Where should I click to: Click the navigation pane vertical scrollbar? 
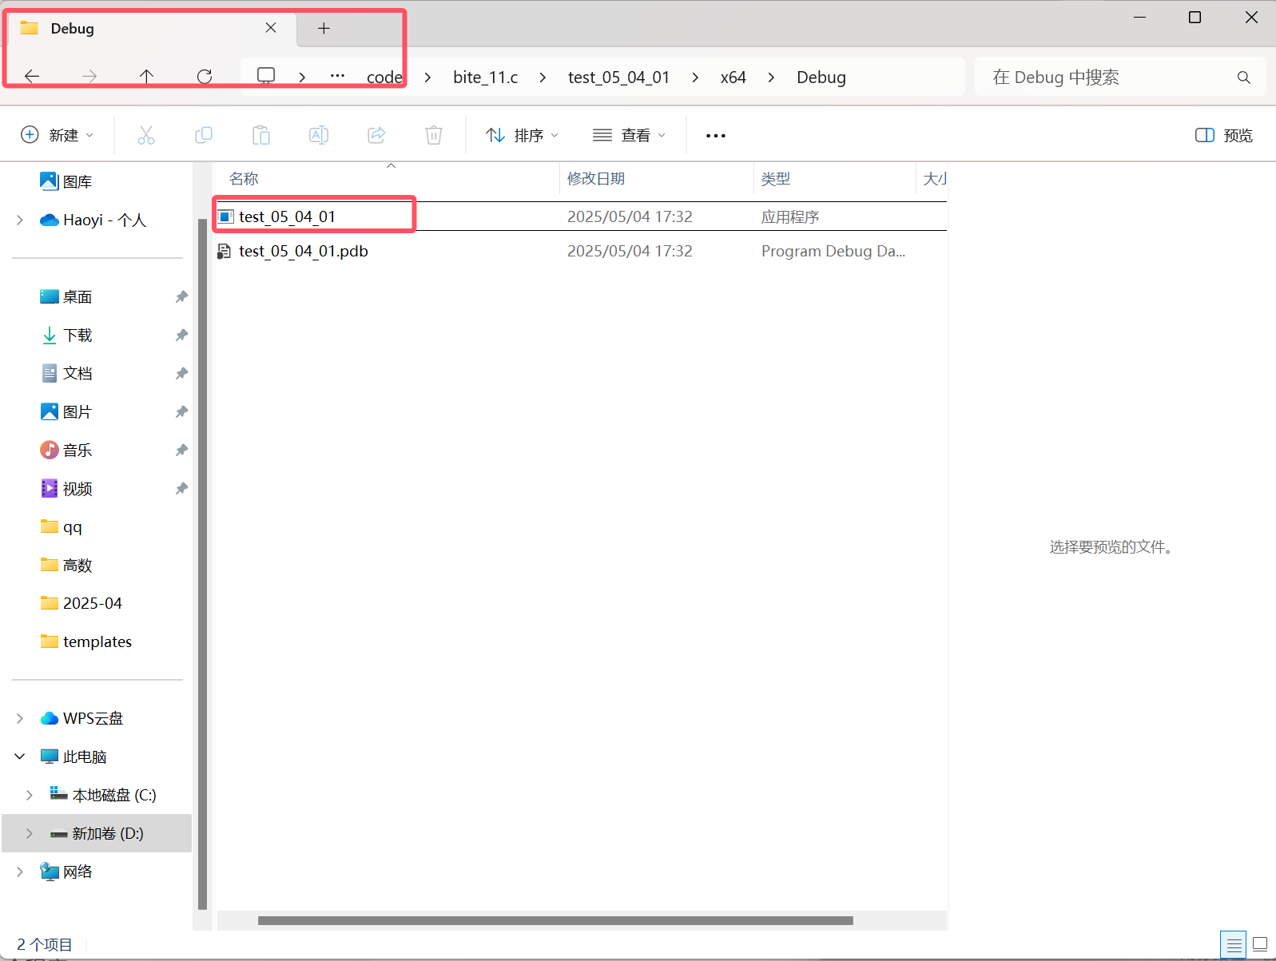coord(202,564)
